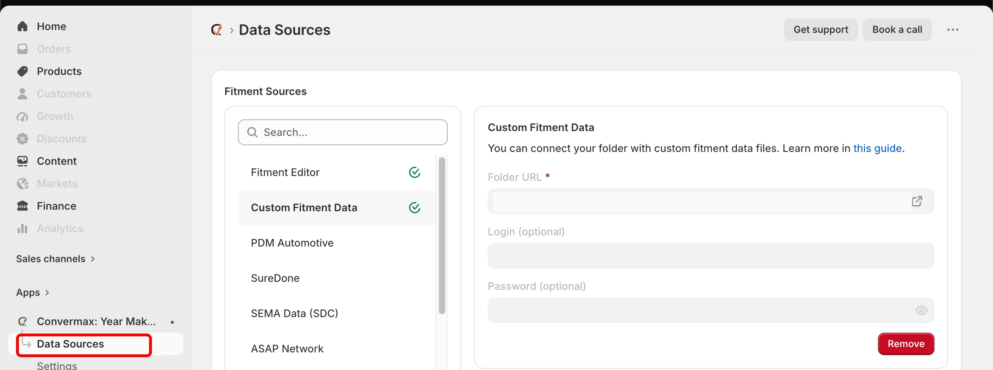Image resolution: width=993 pixels, height=370 pixels.
Task: Open the Growth menu item
Action: pyautogui.click(x=55, y=116)
